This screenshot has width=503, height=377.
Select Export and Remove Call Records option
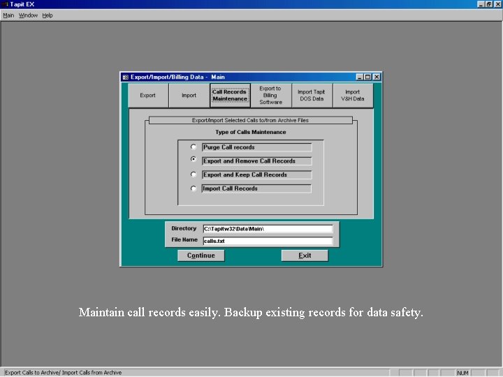(x=193, y=159)
